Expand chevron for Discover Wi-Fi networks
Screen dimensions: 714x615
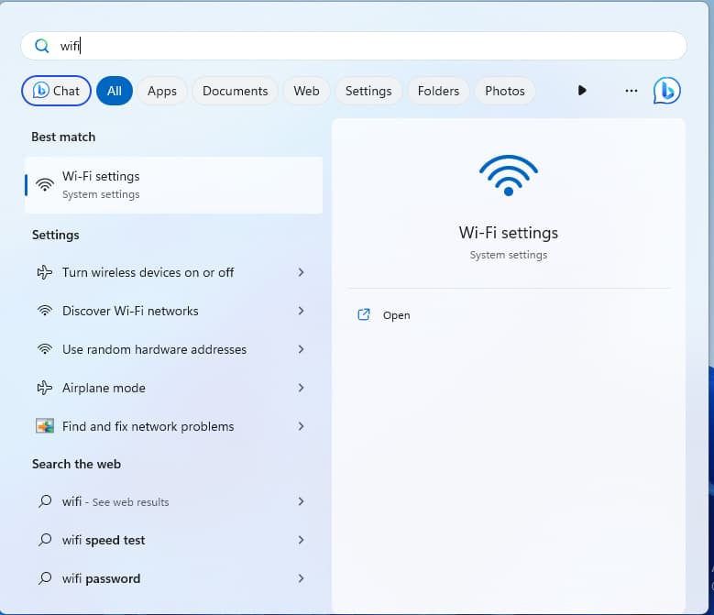(x=301, y=311)
